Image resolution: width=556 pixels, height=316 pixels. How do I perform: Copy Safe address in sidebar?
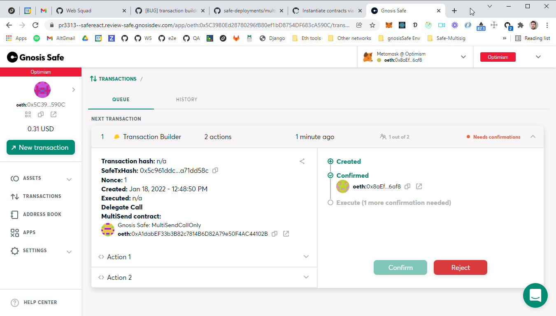point(41,114)
